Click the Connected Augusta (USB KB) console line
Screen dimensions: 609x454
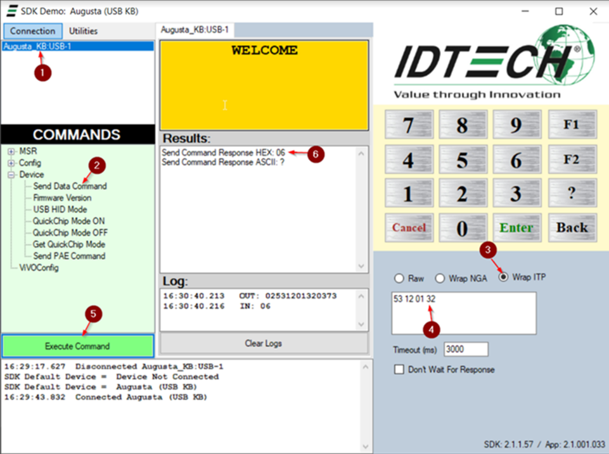[106, 397]
